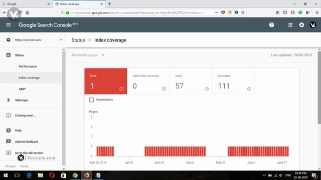The width and height of the screenshot is (321, 180).
Task: Open Performance in the sidebar
Action: [28, 66]
